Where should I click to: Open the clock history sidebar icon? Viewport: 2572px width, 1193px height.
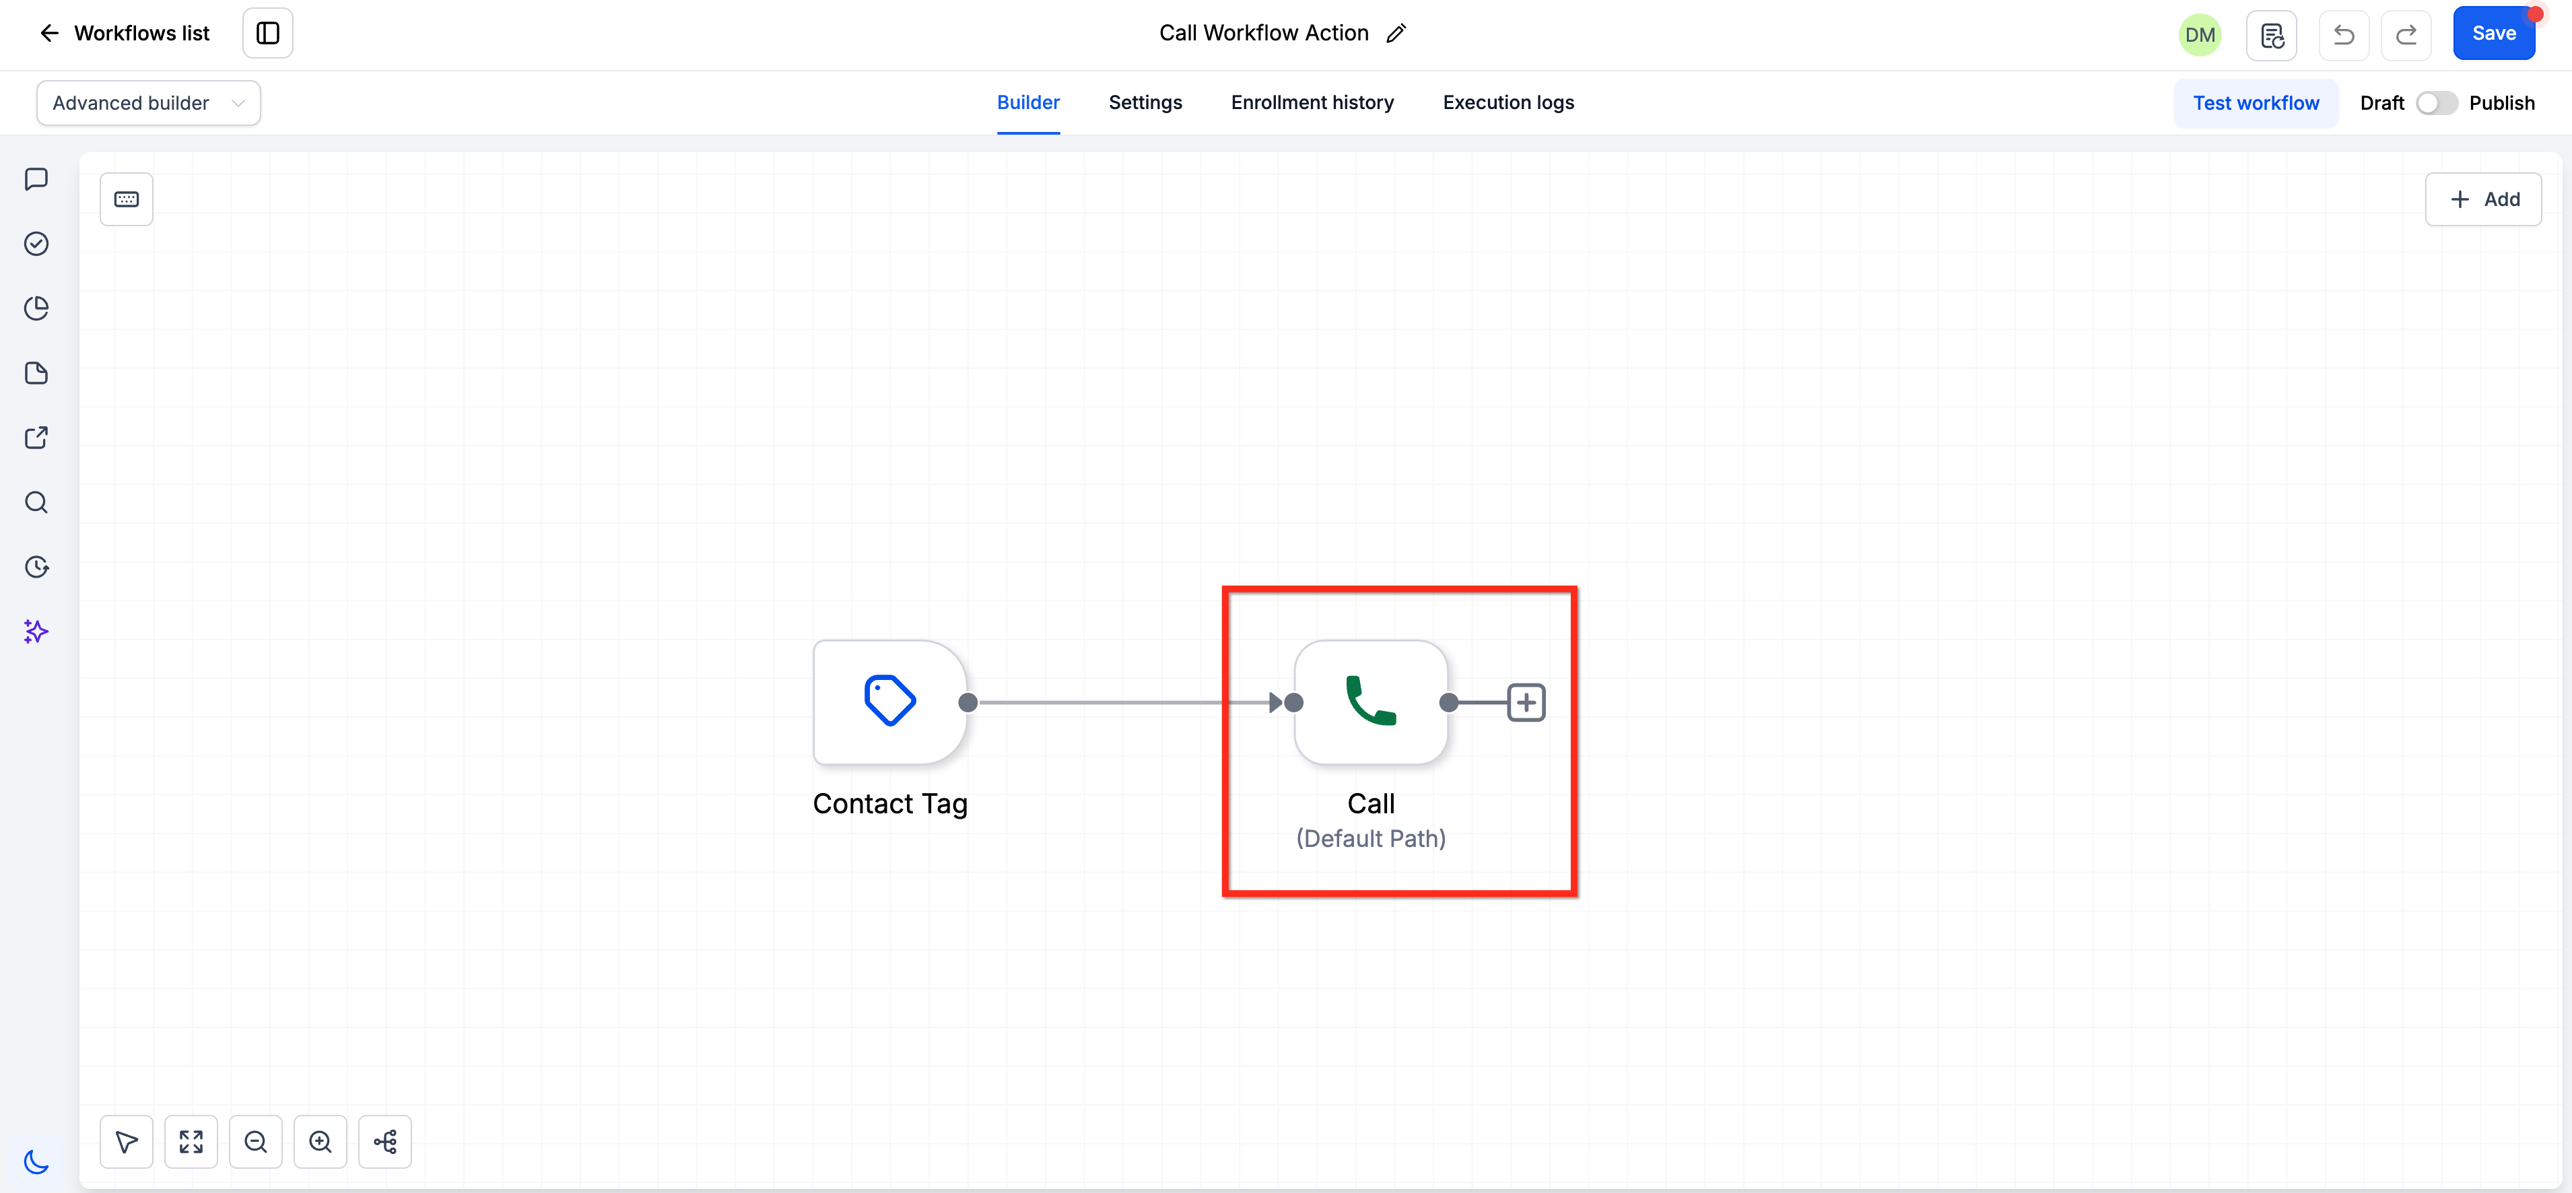36,567
